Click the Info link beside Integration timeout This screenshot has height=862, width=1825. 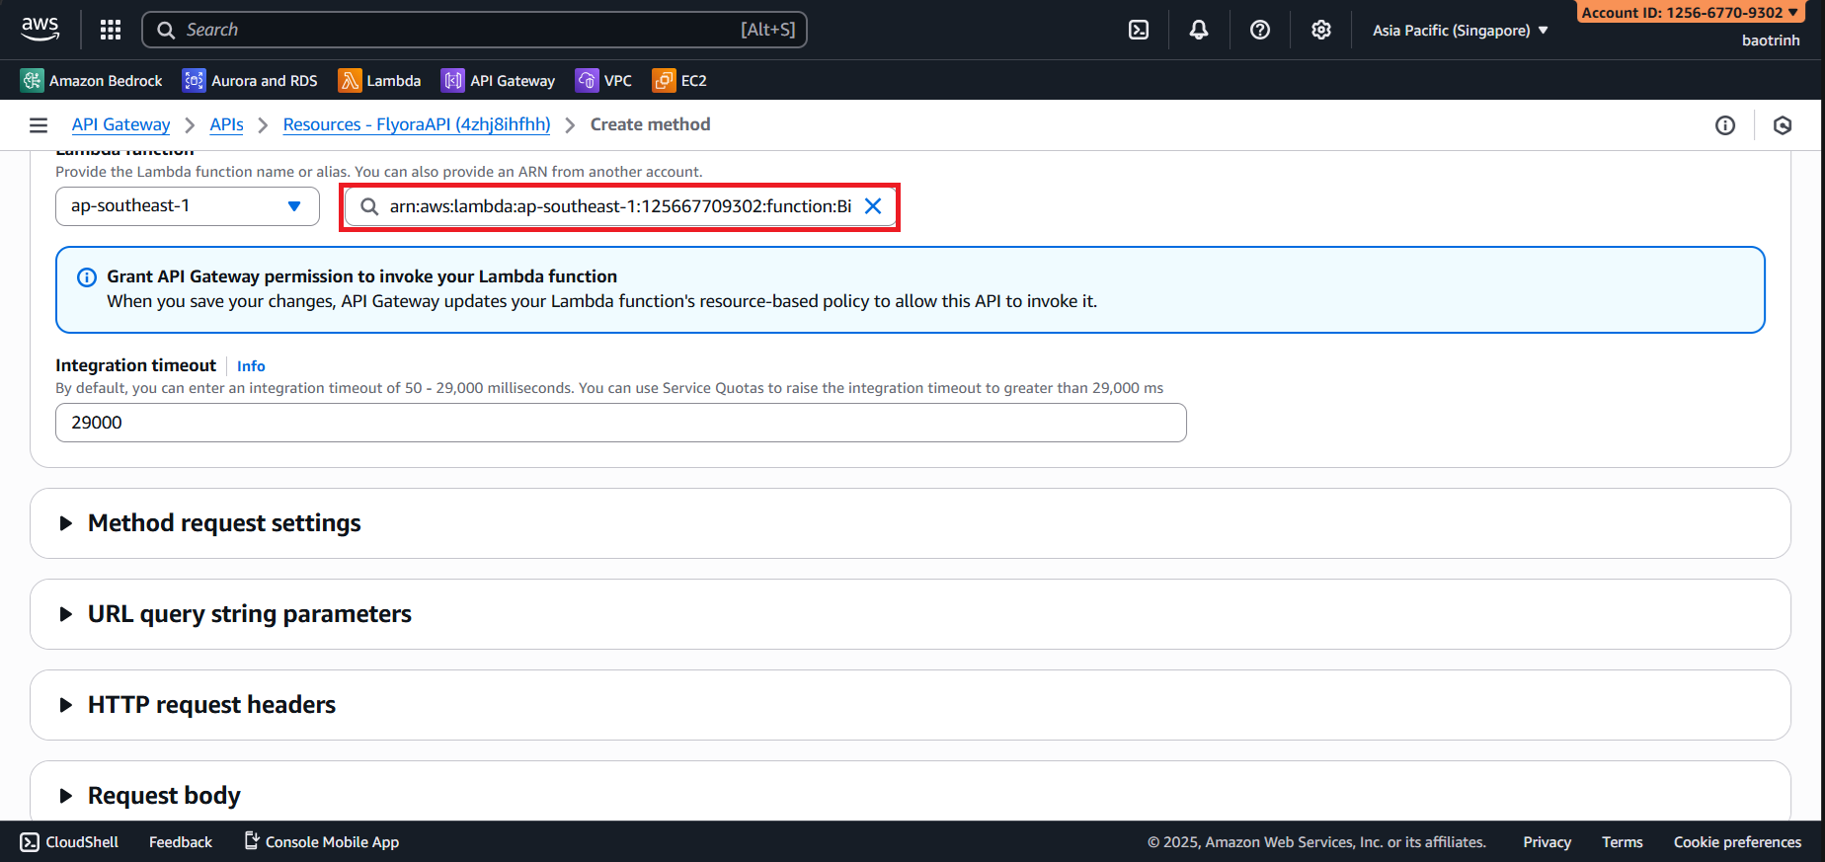[251, 366]
